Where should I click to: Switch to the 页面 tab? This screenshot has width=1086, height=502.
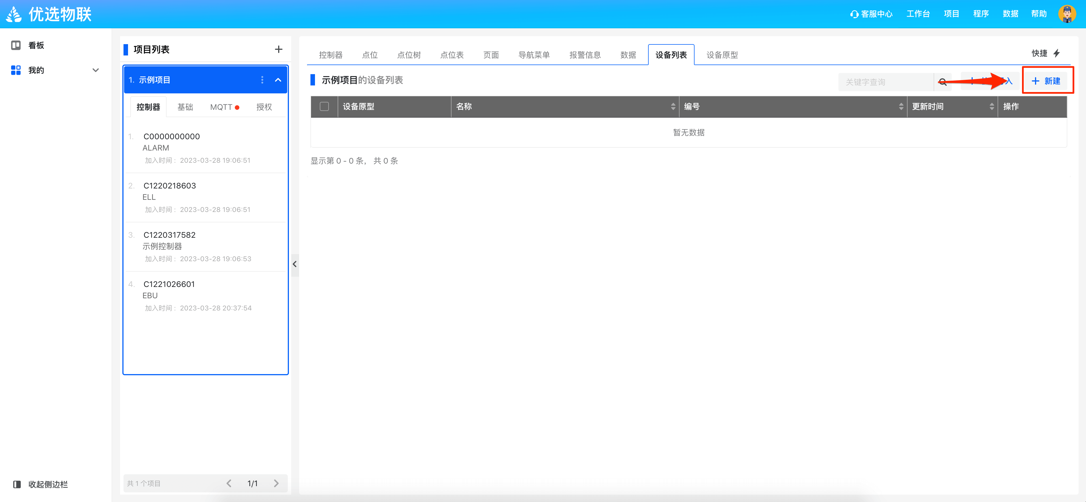[x=491, y=55]
